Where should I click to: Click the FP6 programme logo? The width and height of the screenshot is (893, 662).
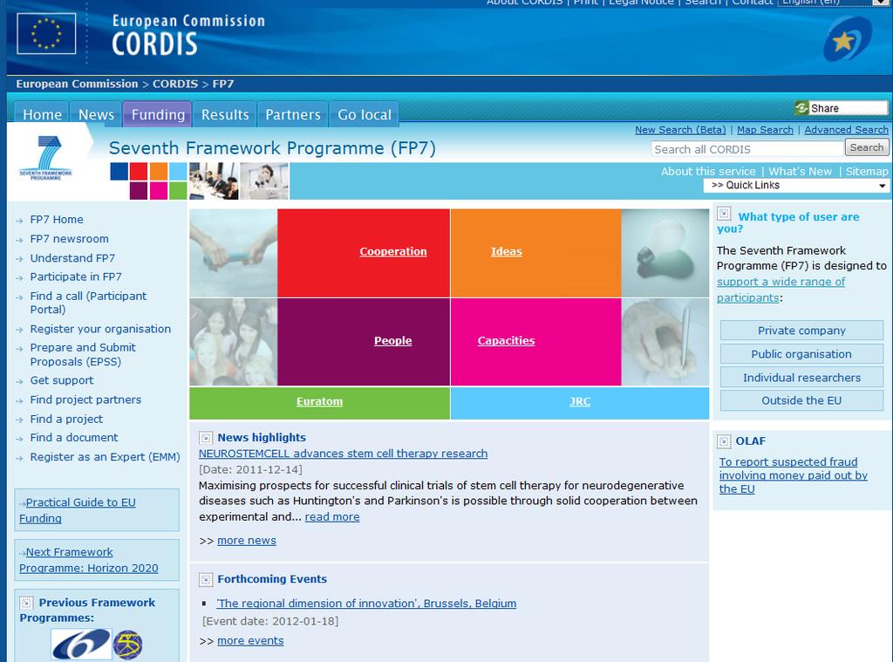pyautogui.click(x=81, y=645)
